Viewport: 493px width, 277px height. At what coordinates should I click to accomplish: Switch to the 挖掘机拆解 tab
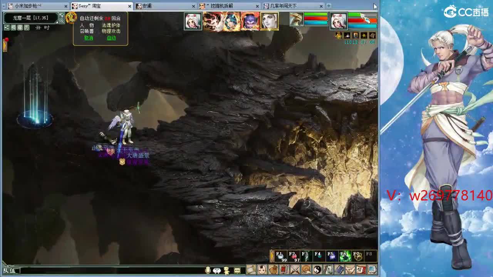[x=230, y=6]
